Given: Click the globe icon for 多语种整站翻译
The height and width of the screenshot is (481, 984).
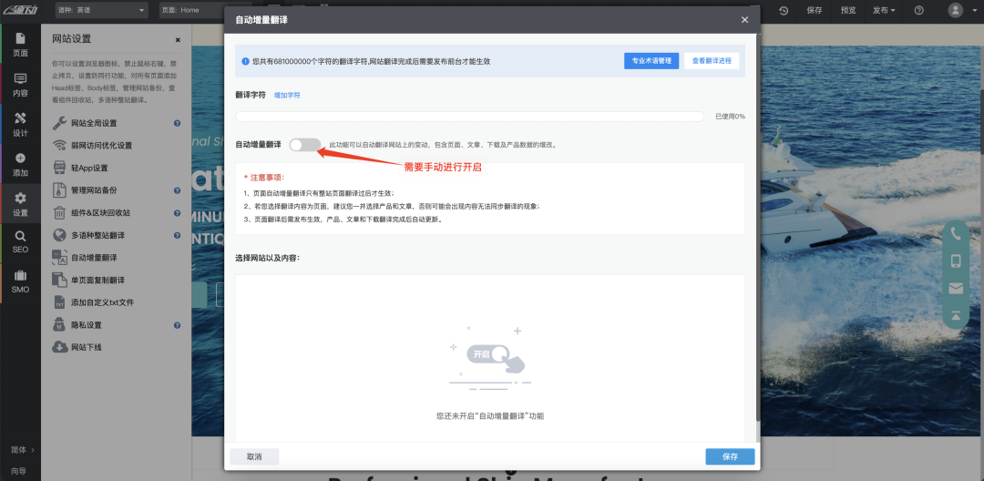Looking at the screenshot, I should tap(59, 235).
